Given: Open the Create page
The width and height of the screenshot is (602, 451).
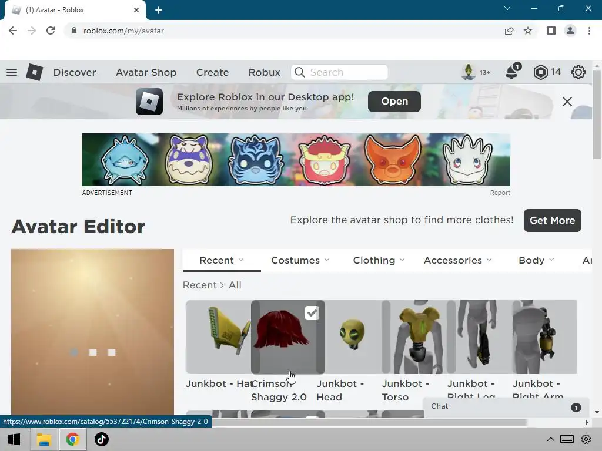Looking at the screenshot, I should [x=212, y=72].
